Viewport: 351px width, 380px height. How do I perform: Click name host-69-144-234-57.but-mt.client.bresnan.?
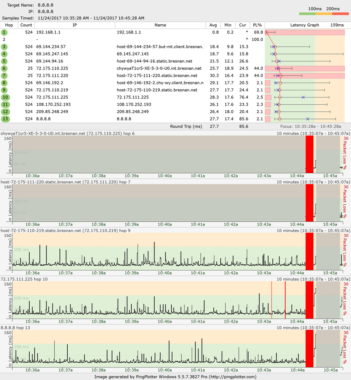(x=160, y=47)
